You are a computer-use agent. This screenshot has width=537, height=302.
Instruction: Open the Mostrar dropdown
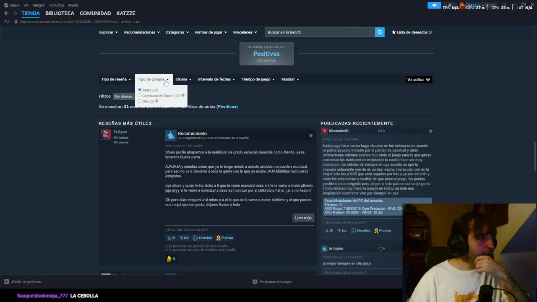point(290,79)
